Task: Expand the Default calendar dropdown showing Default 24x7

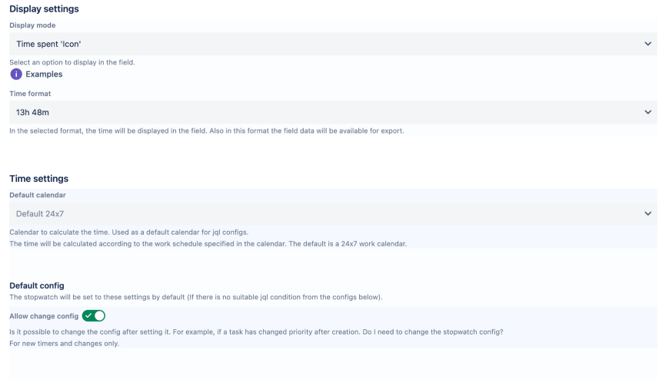Action: pos(331,214)
